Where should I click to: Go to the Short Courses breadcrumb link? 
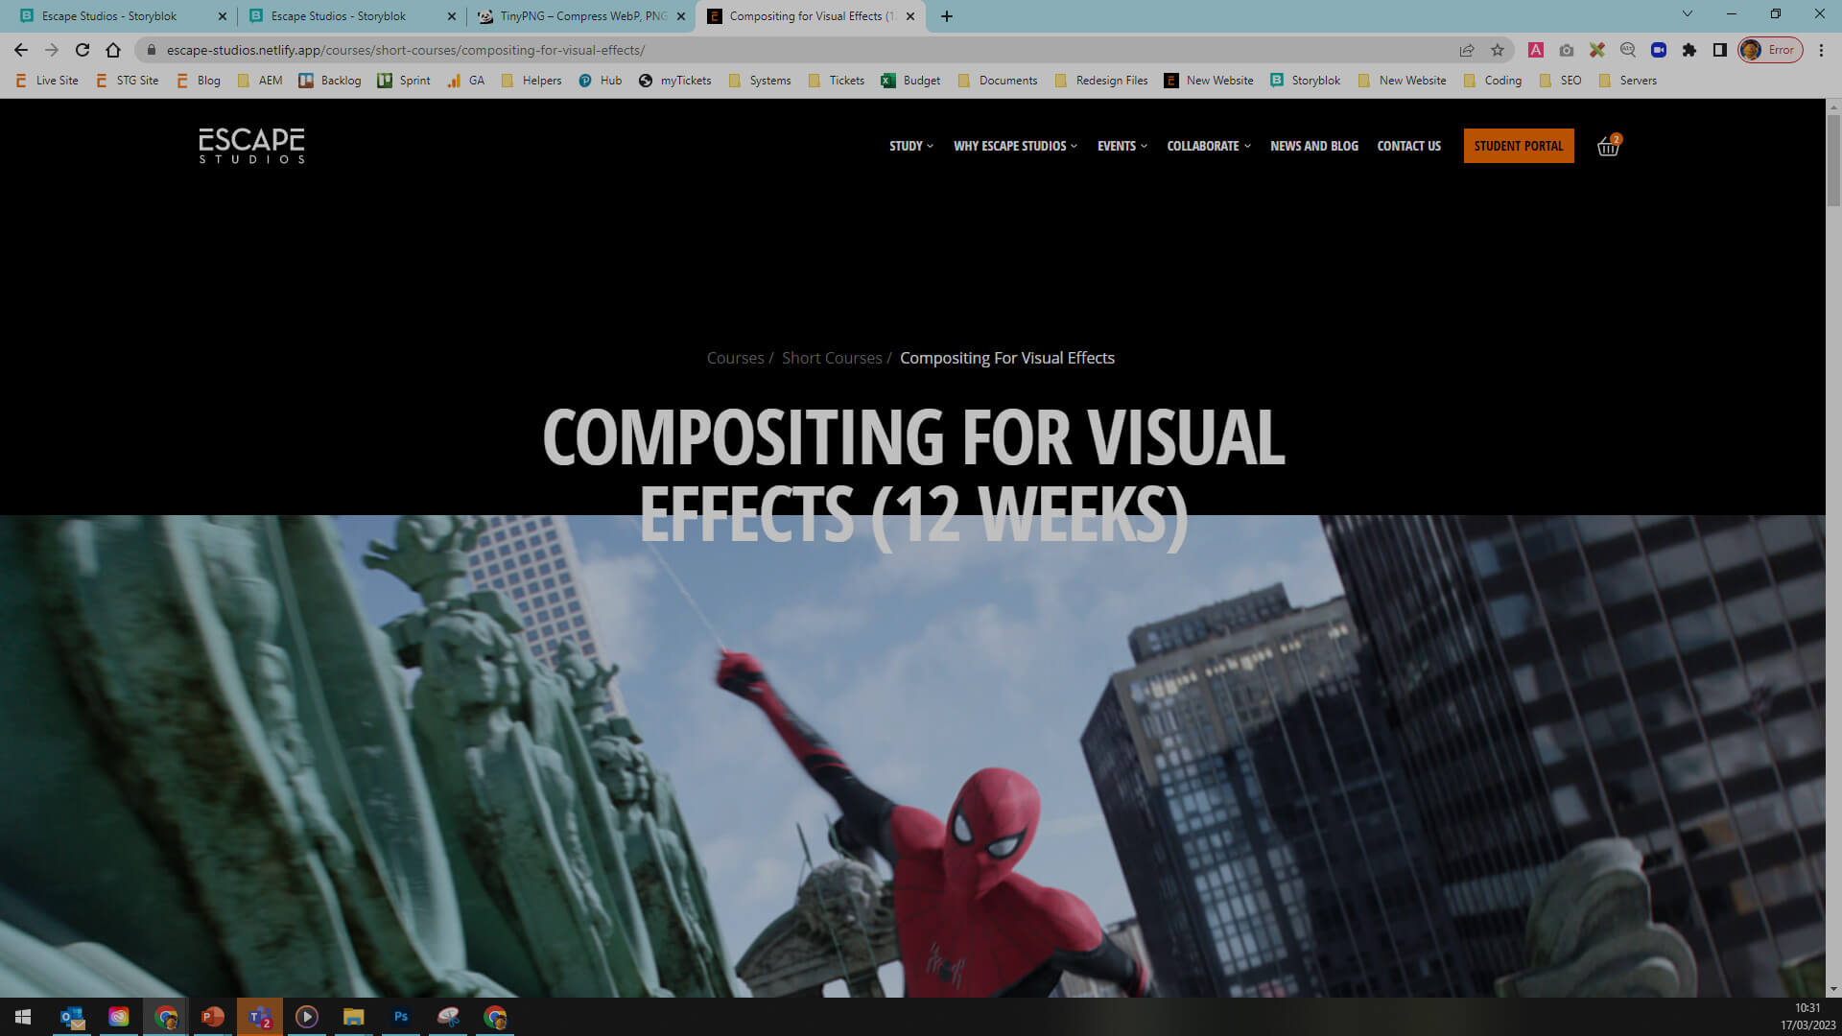coord(832,358)
